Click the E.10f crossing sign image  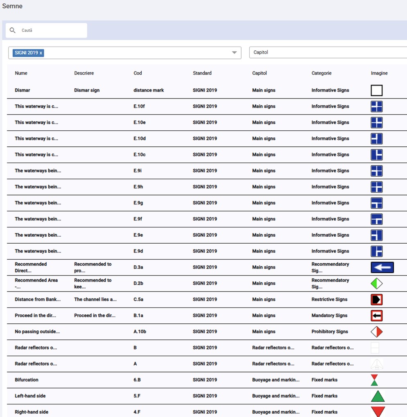(x=376, y=106)
